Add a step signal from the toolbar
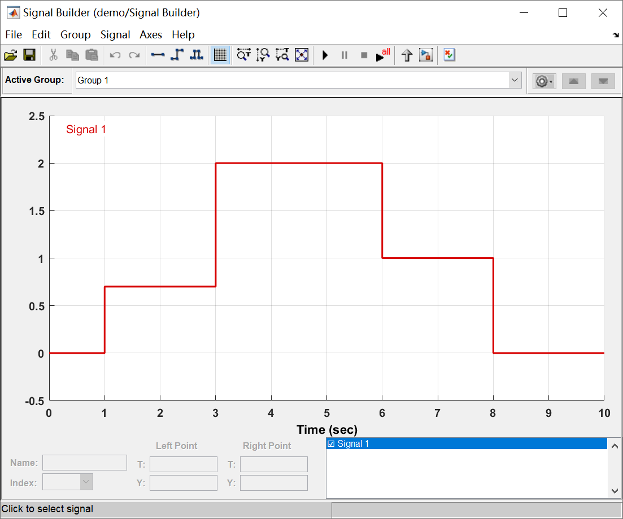This screenshot has width=623, height=519. click(177, 55)
